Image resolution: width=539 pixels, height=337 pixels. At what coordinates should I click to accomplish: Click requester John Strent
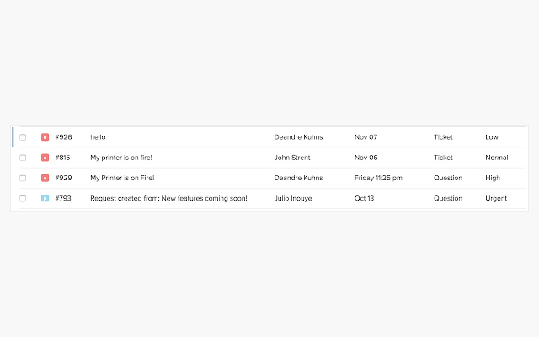(292, 158)
